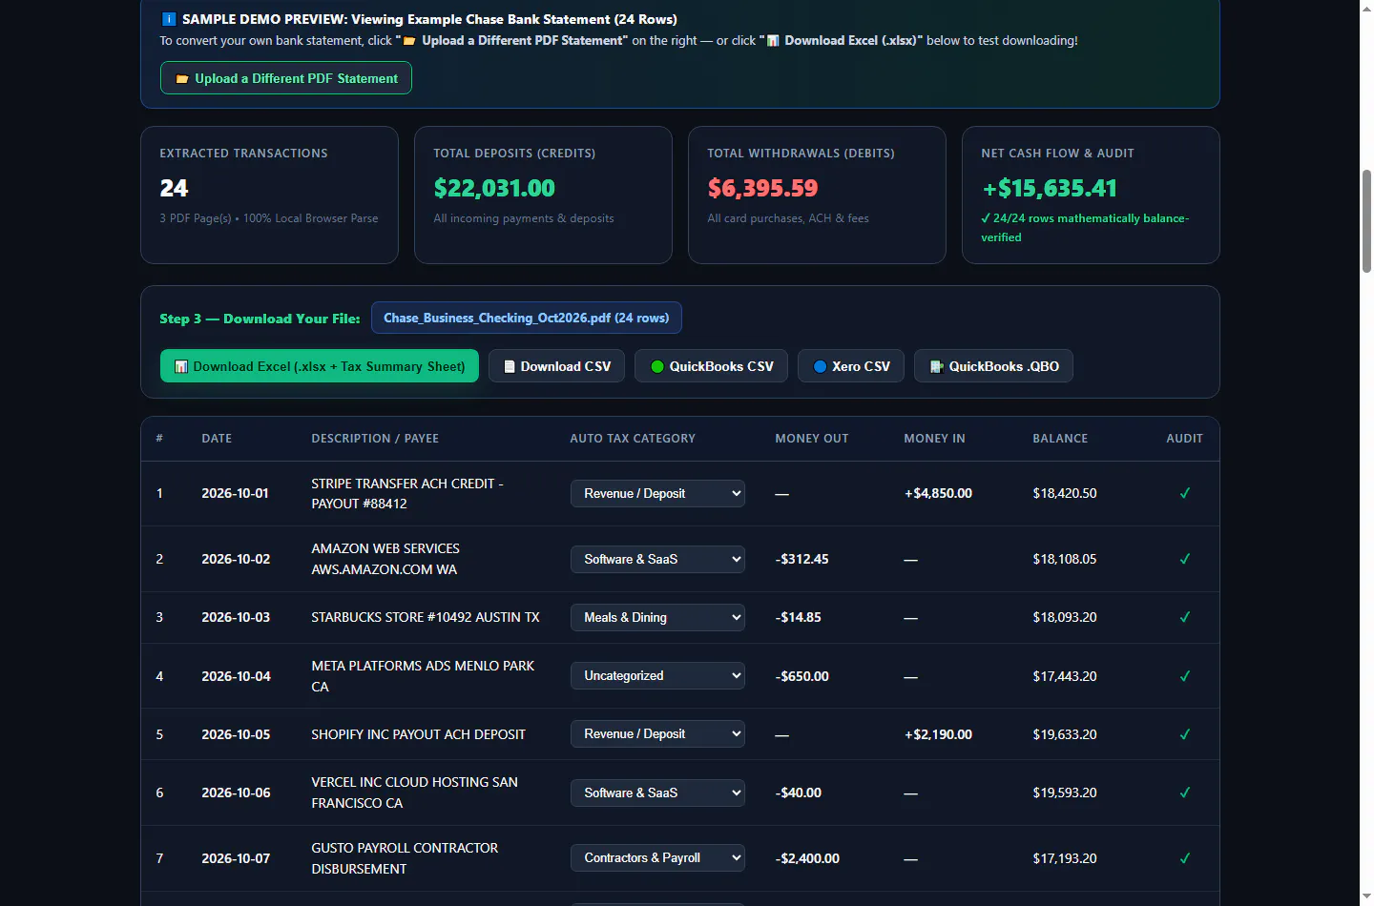
Task: Click the audit checkmark for Shopify payout row
Action: (1185, 734)
